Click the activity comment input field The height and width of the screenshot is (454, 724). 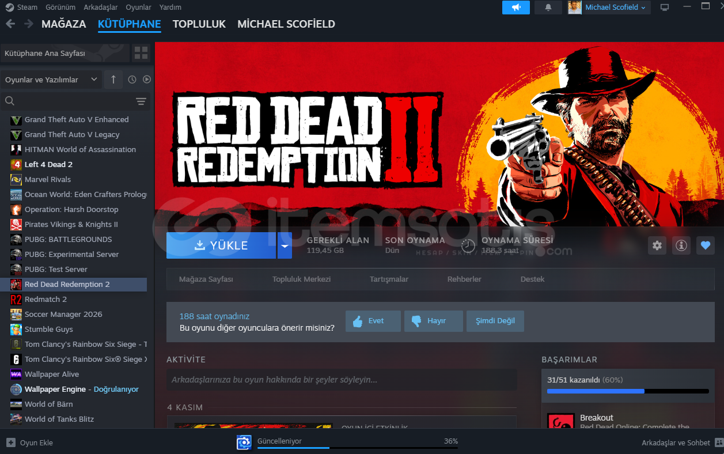[x=342, y=380]
